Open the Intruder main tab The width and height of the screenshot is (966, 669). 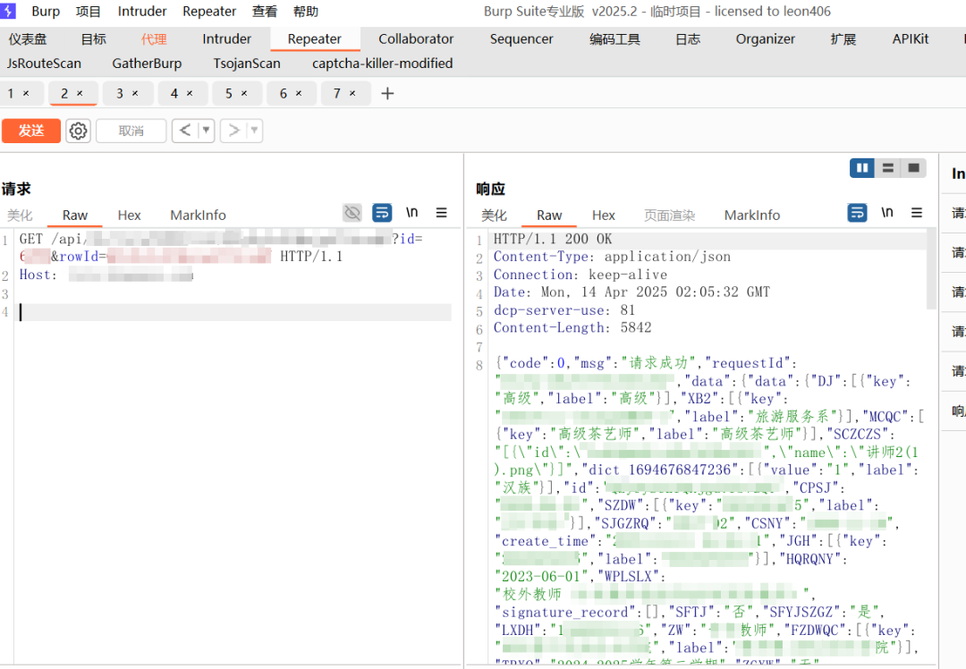pos(226,38)
